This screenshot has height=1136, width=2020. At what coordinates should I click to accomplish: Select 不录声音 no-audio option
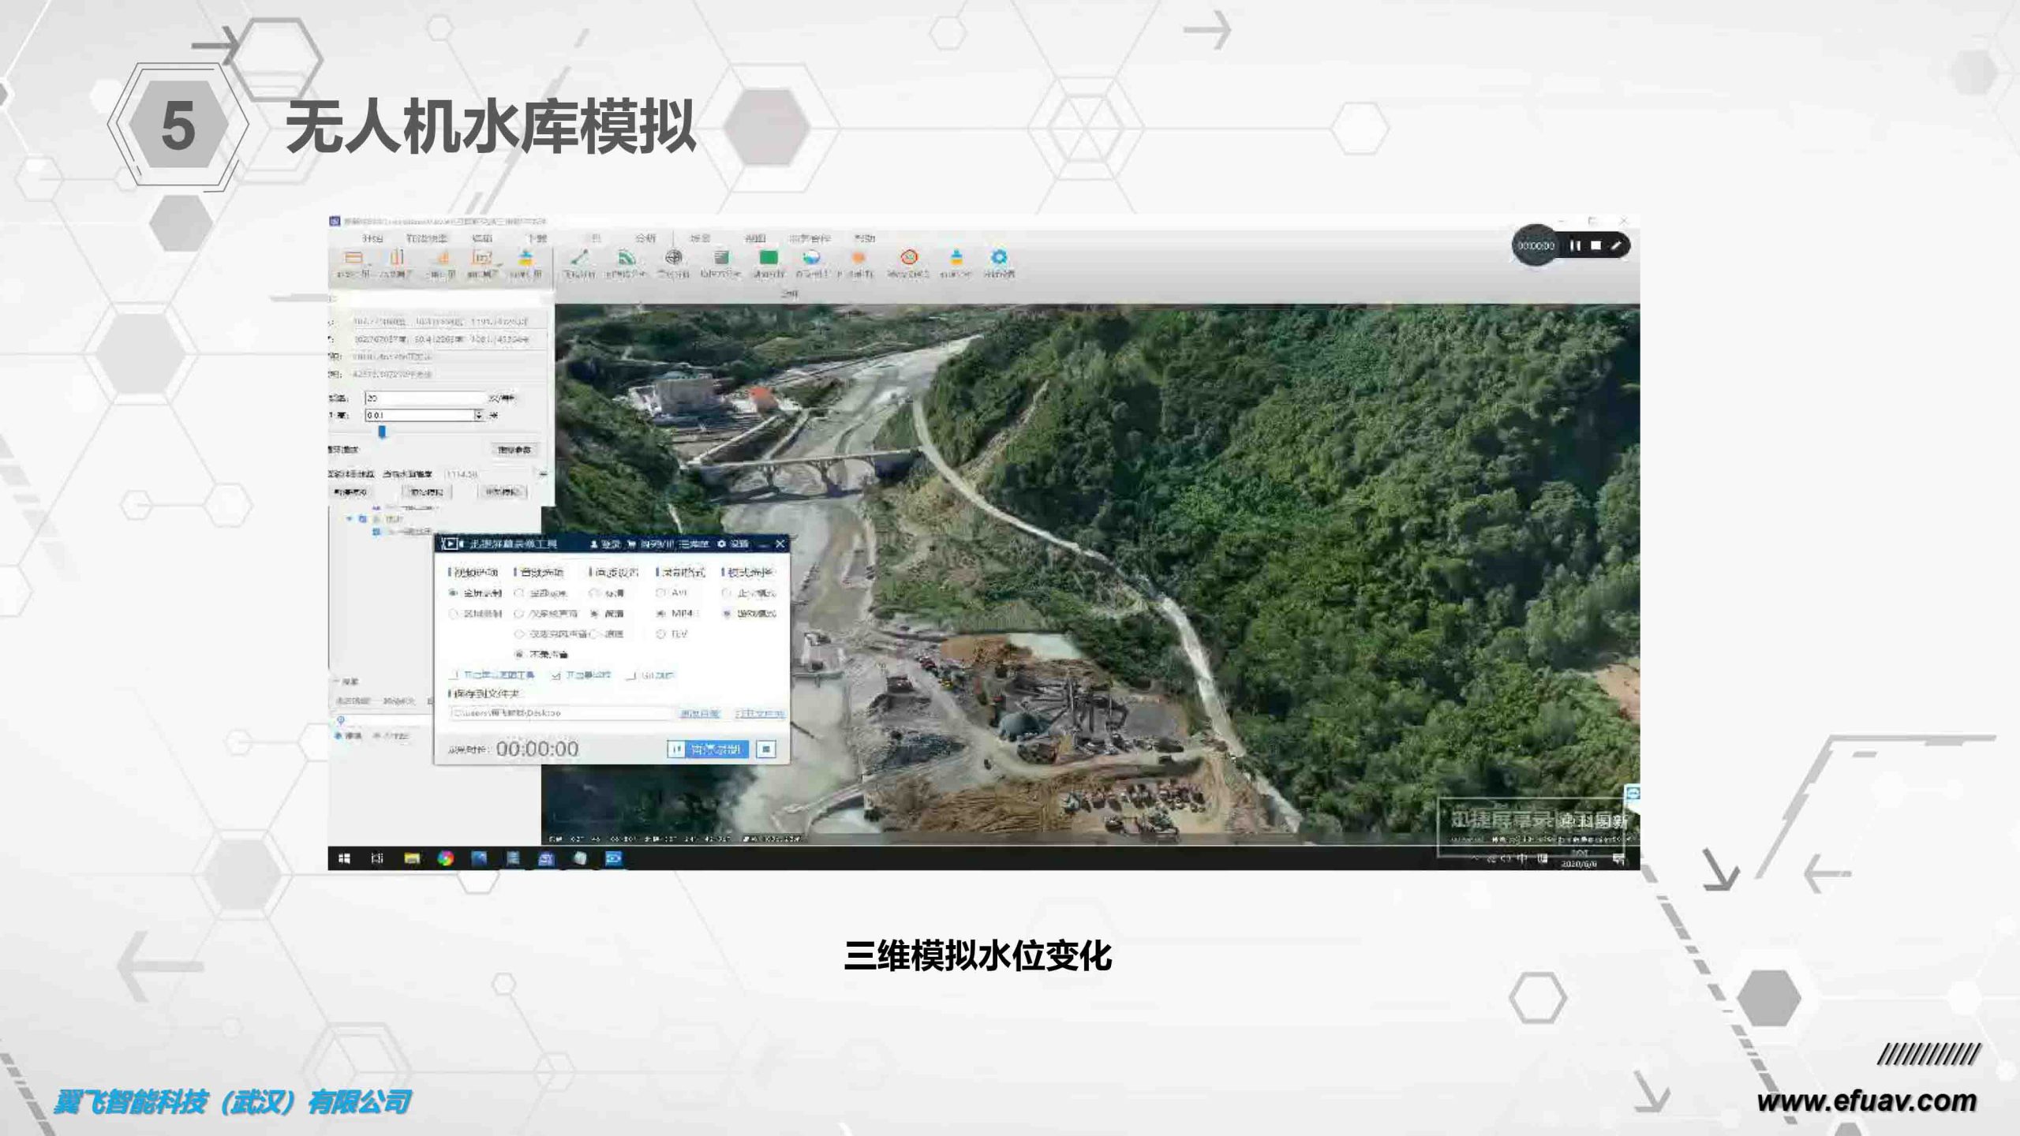pyautogui.click(x=541, y=654)
